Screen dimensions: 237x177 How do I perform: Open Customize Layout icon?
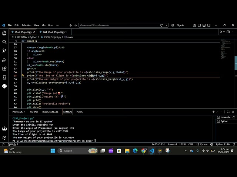[194, 25]
